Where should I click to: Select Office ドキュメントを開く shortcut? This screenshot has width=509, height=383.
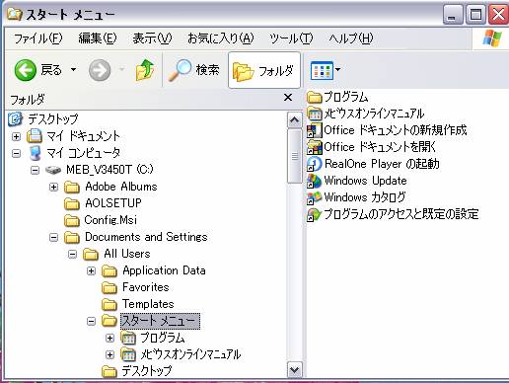click(371, 147)
